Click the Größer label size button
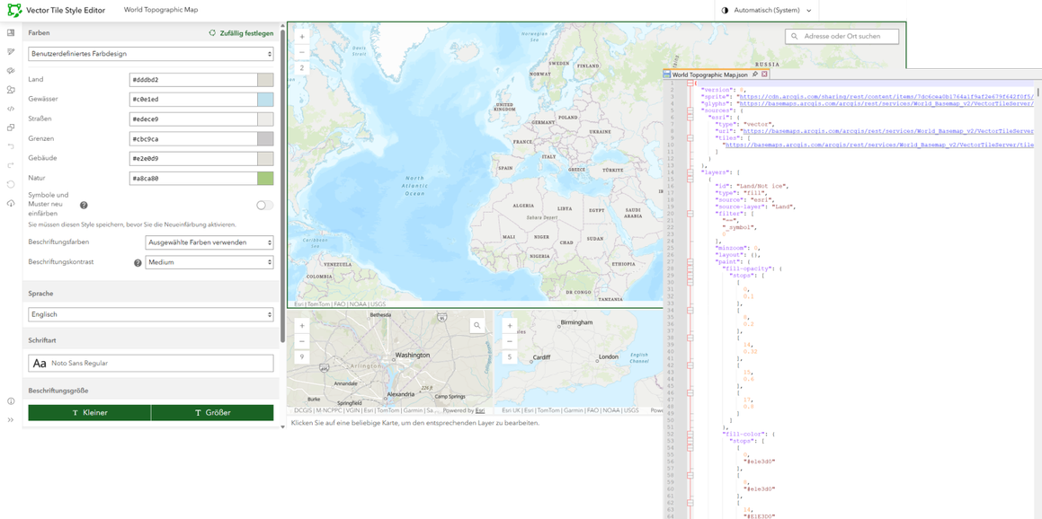Screen dimensions: 1042x519 point(213,413)
